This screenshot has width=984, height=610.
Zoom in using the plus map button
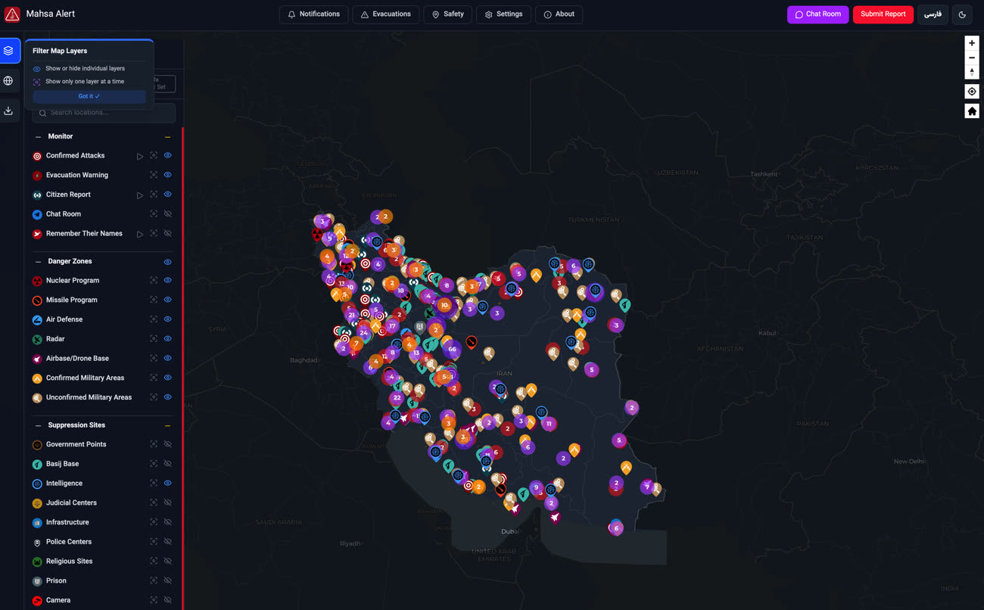(972, 43)
